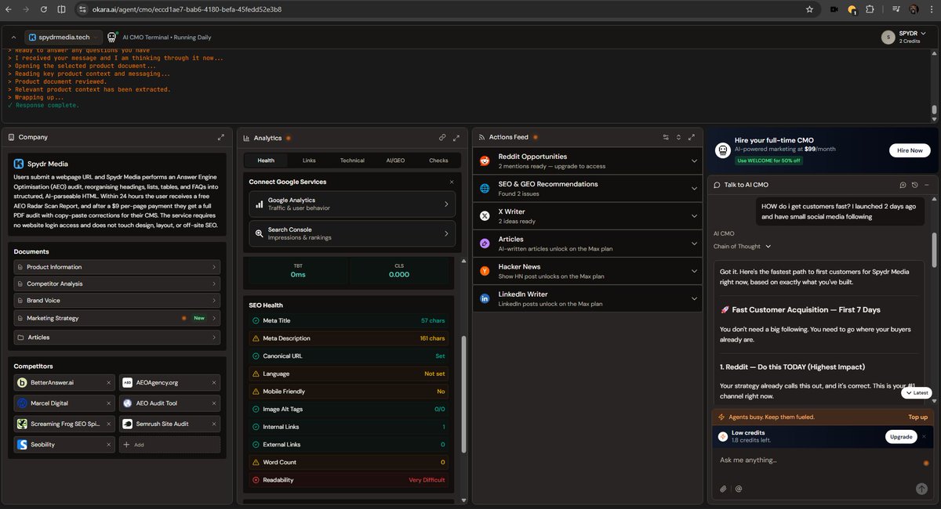Collapse or expand all Actions Feed items
941x509 pixels.
click(x=678, y=137)
